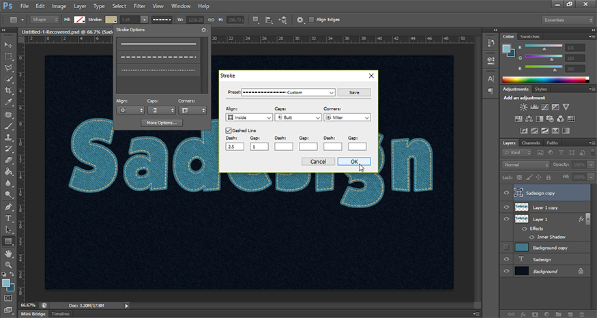Switch to the Channels tab
This screenshot has width=597, height=318.
click(x=531, y=143)
